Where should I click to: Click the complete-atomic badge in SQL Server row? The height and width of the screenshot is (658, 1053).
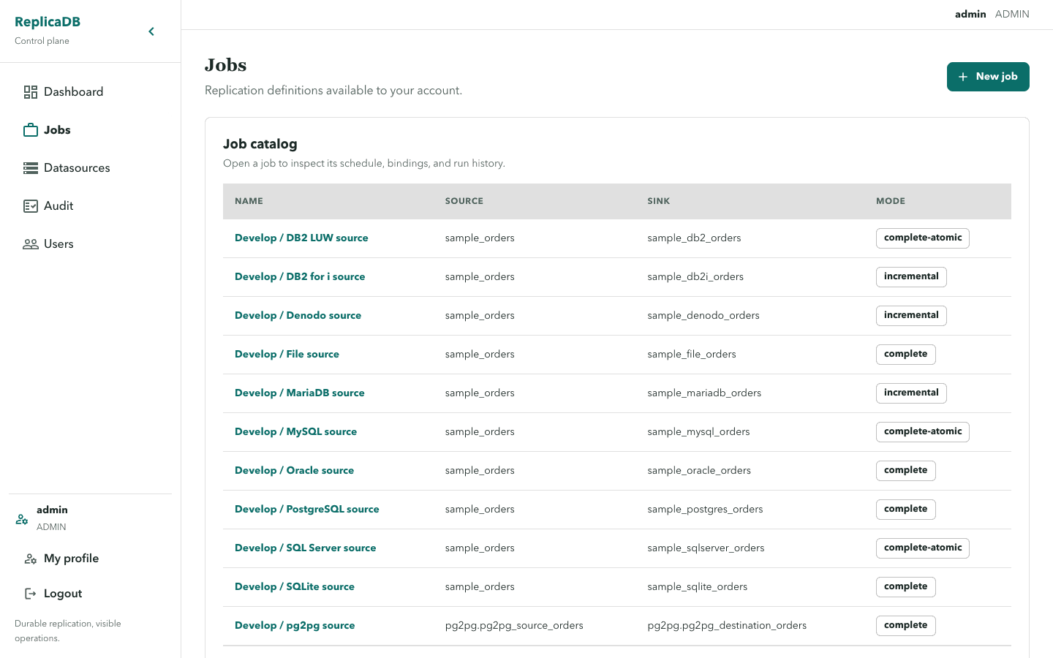tap(923, 548)
